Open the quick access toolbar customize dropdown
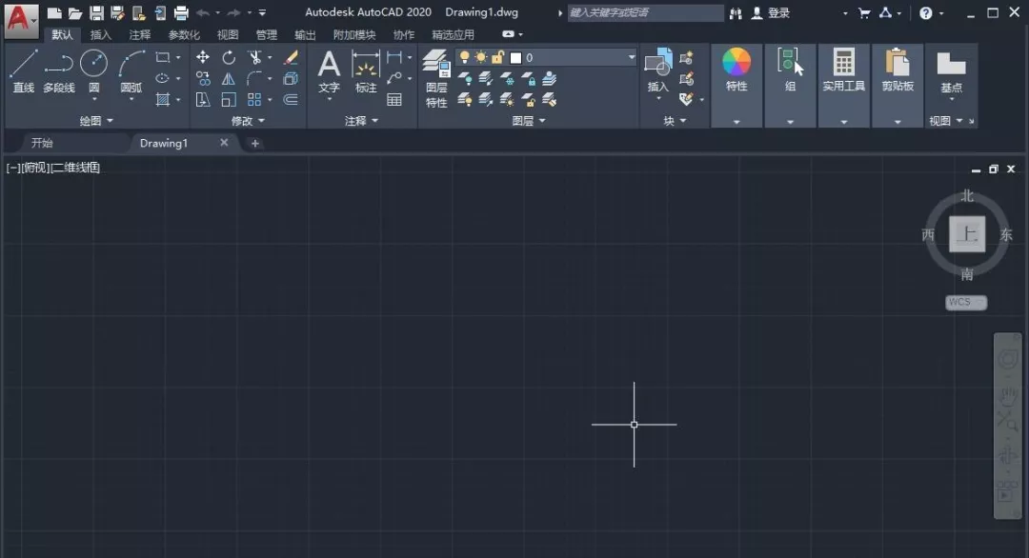This screenshot has width=1029, height=558. click(263, 12)
